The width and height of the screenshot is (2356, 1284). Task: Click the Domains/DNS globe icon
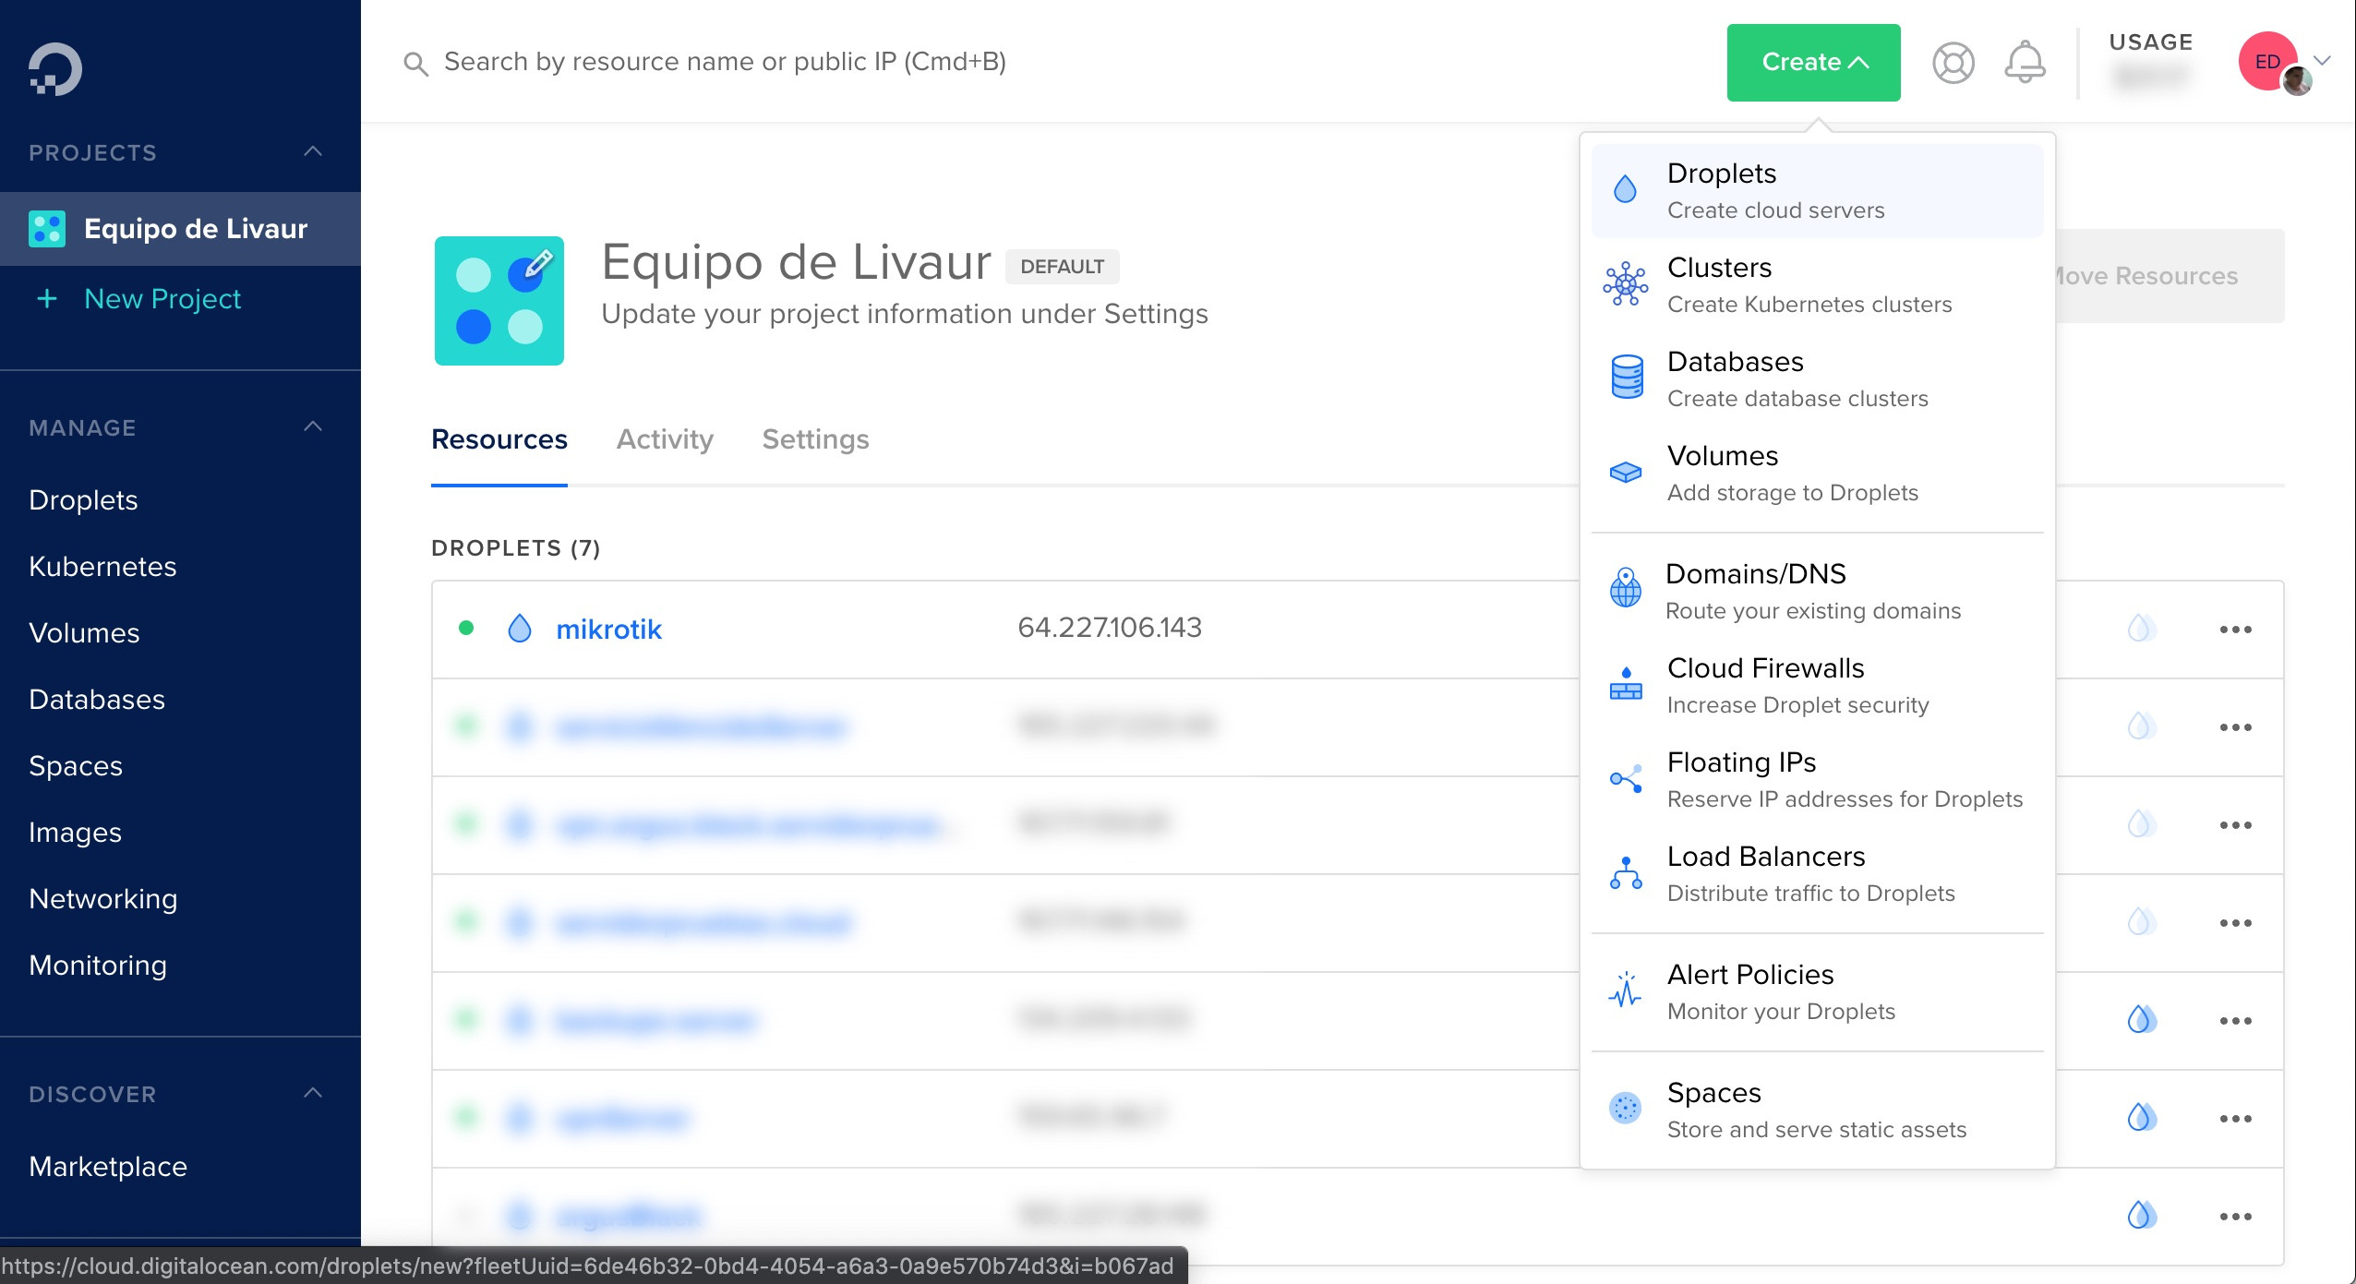point(1625,588)
